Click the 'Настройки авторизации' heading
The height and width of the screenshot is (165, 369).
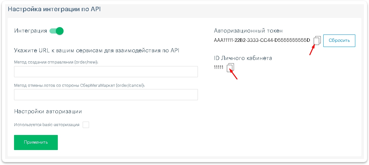tap(48, 111)
